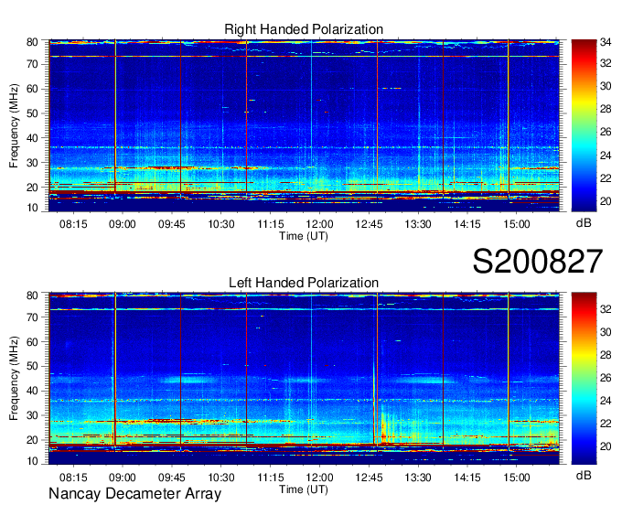Click "32" on Left Handed colorbar scale
Screen dimensions: 622x505
606,309
